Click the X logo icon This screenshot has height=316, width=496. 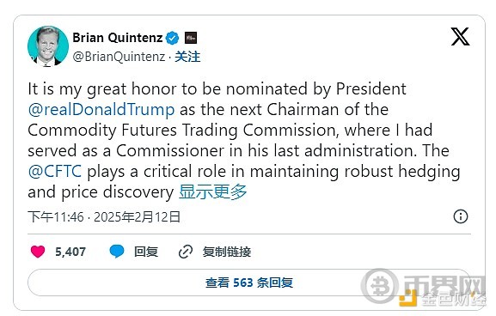(460, 37)
